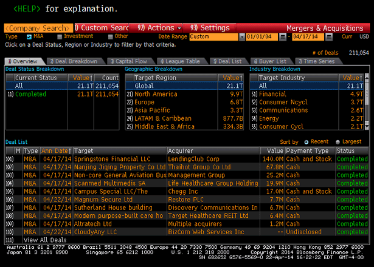
Task: Filter by Middle East & Africa region
Action: pyautogui.click(x=164, y=126)
